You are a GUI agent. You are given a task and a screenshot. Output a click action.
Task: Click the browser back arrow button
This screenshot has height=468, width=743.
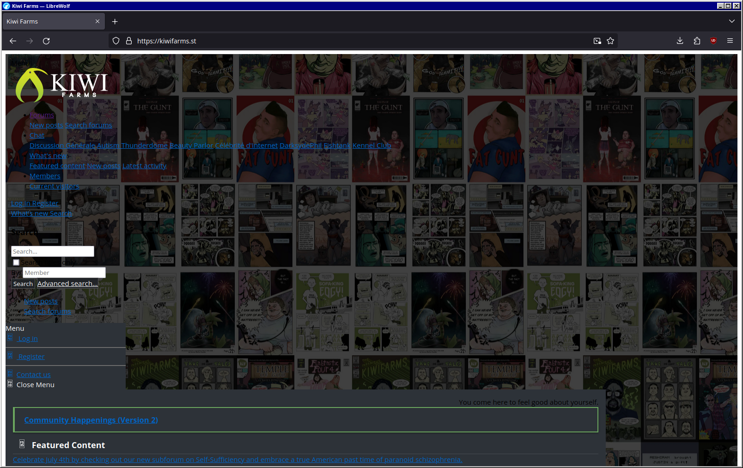click(13, 41)
